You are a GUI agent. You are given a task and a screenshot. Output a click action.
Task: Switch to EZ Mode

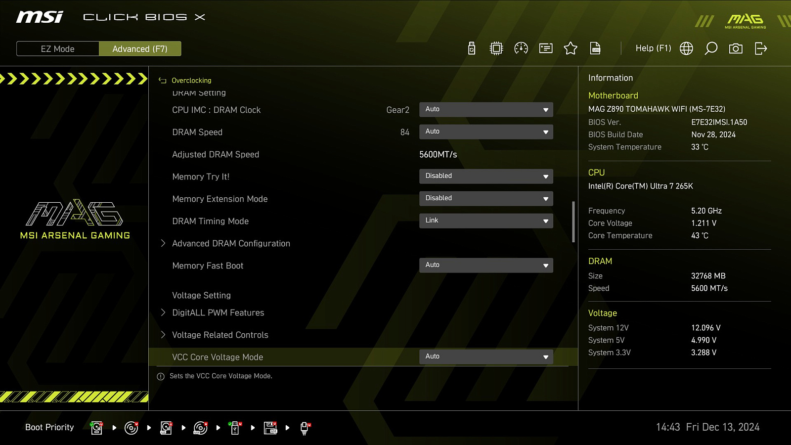coord(58,48)
